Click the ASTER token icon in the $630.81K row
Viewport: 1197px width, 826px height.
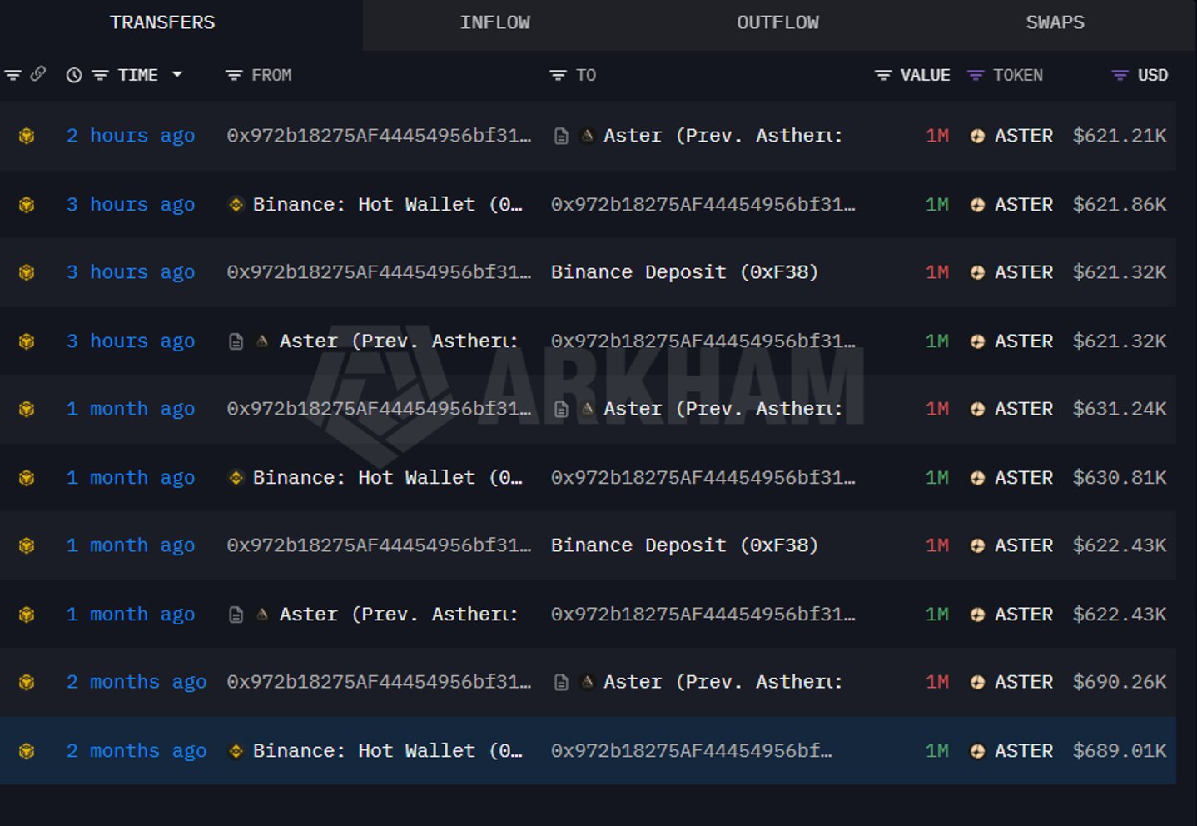coord(977,477)
